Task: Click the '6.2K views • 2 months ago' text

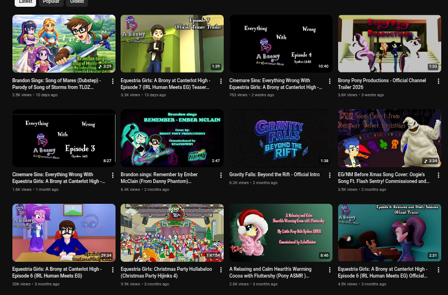Action: pyautogui.click(x=253, y=183)
